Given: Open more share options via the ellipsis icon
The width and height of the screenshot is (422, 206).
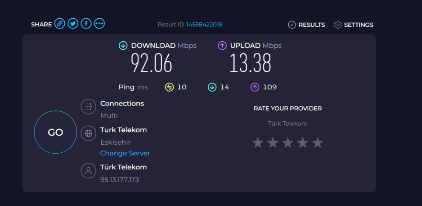Looking at the screenshot, I should (x=99, y=24).
